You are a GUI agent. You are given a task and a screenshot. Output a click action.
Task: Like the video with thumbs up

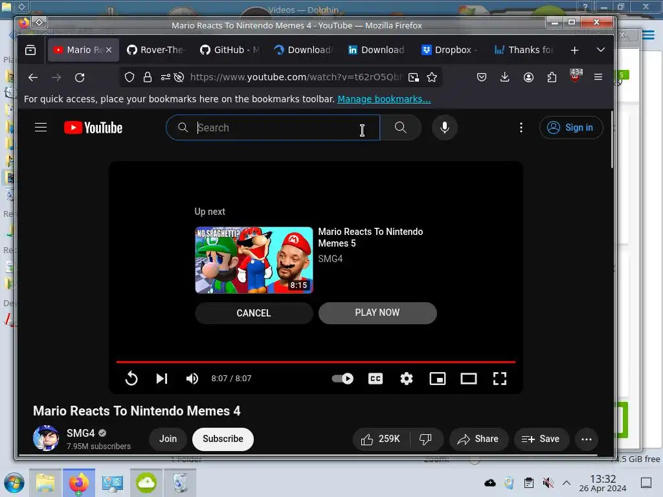click(381, 439)
